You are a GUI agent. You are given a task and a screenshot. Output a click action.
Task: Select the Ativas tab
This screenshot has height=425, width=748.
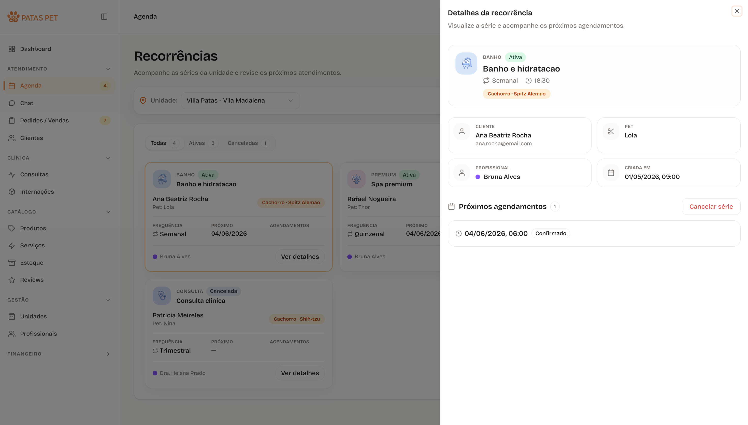203,143
